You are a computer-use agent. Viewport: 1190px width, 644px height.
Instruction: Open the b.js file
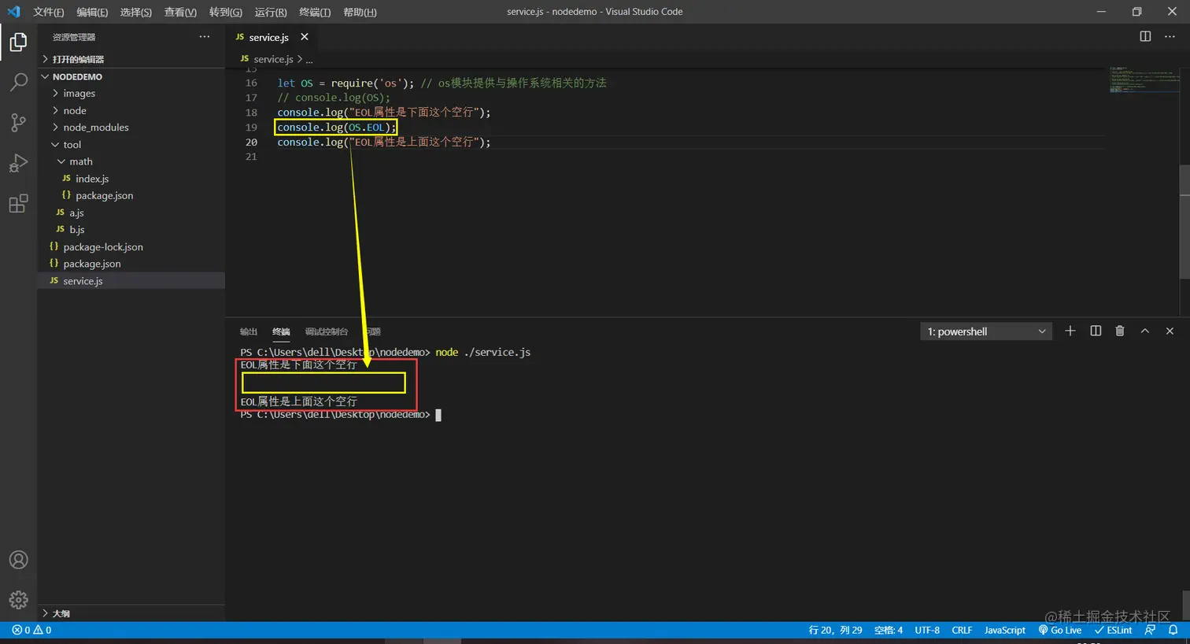point(131,229)
